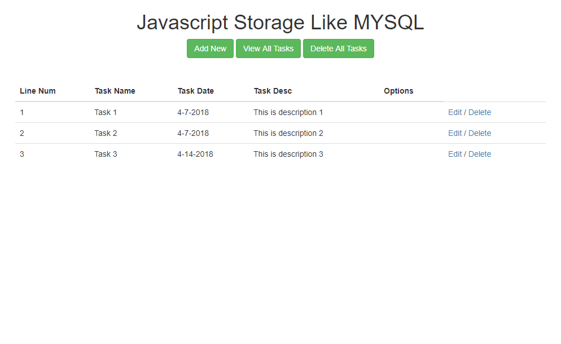561x344 pixels.
Task: Select the Task Desc column header
Action: point(273,91)
